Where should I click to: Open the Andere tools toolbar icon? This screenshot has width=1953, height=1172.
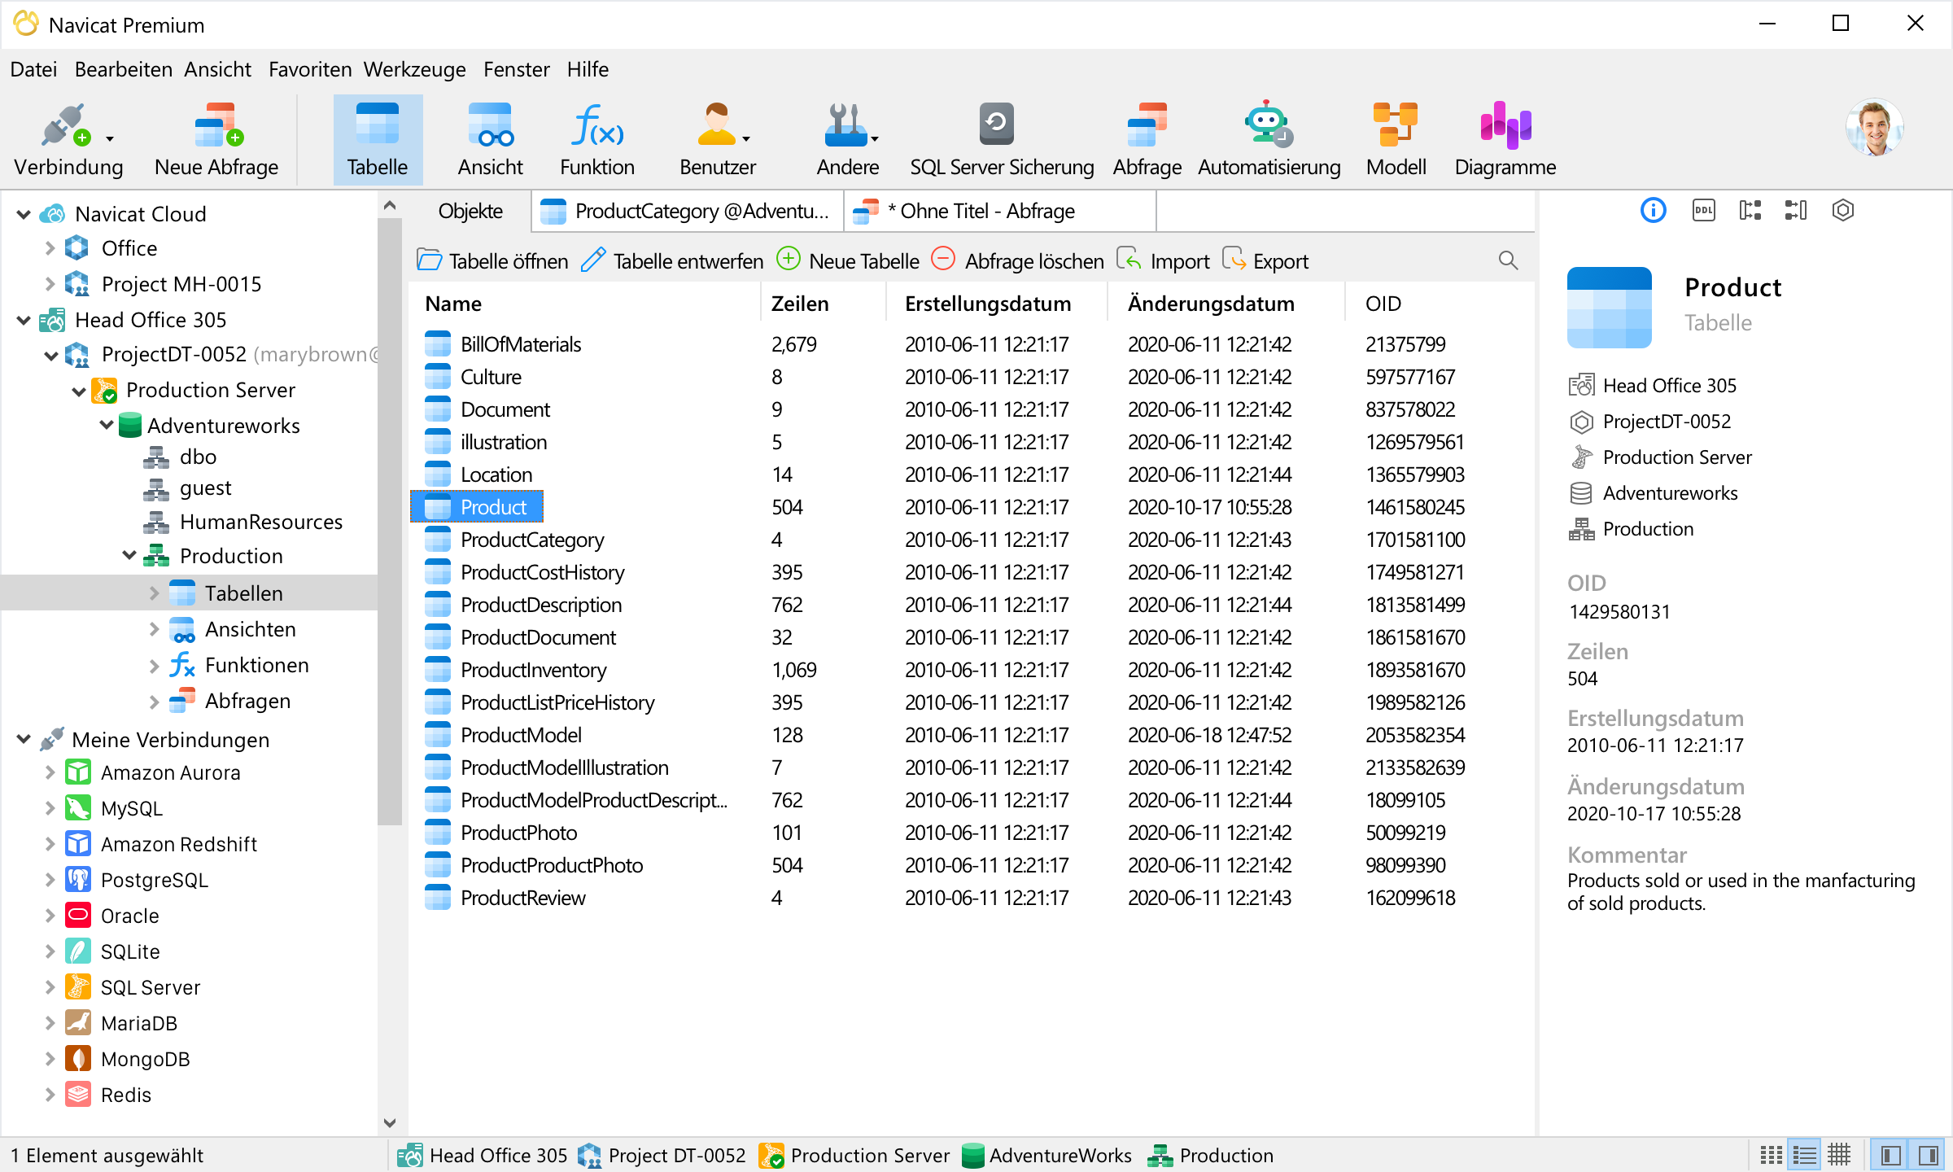coord(847,140)
